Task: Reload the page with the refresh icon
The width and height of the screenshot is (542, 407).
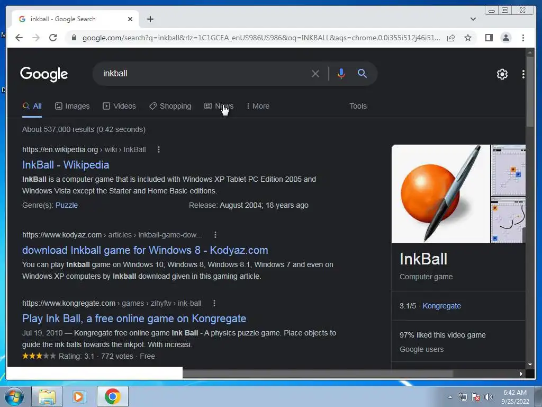Action: [x=53, y=38]
